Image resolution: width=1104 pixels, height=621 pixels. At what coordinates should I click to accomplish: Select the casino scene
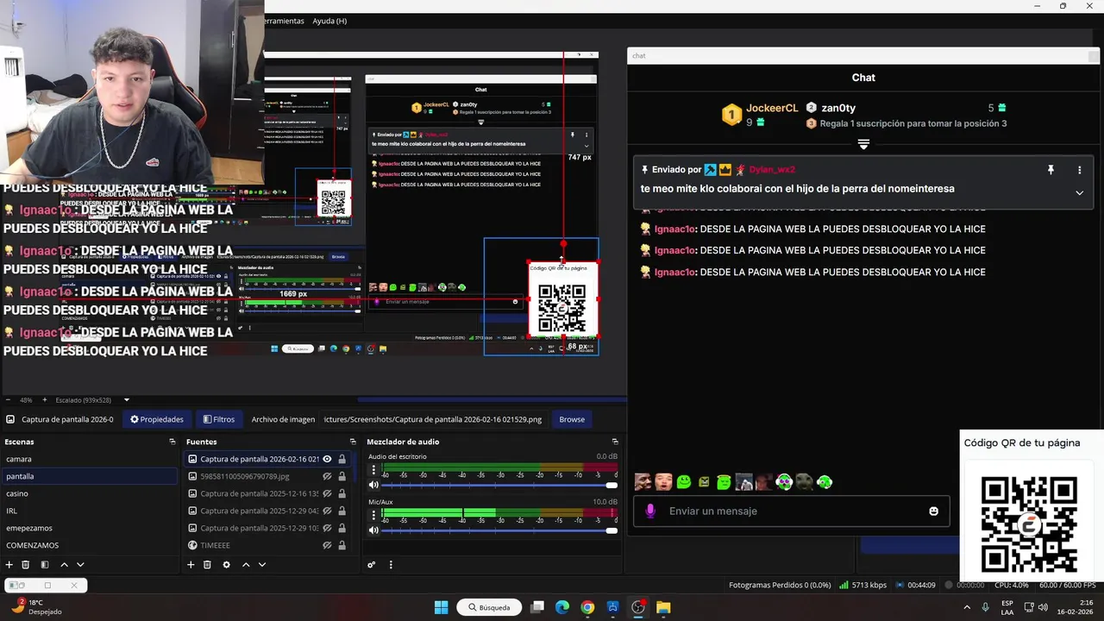(89, 493)
